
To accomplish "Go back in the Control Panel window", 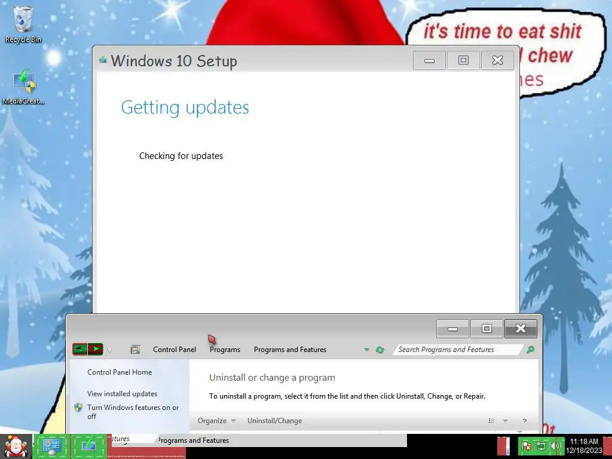I will pos(80,349).
